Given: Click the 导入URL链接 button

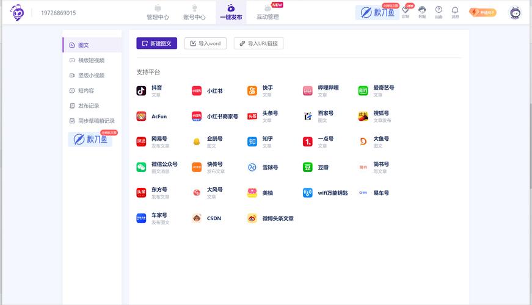Looking at the screenshot, I should pos(258,43).
